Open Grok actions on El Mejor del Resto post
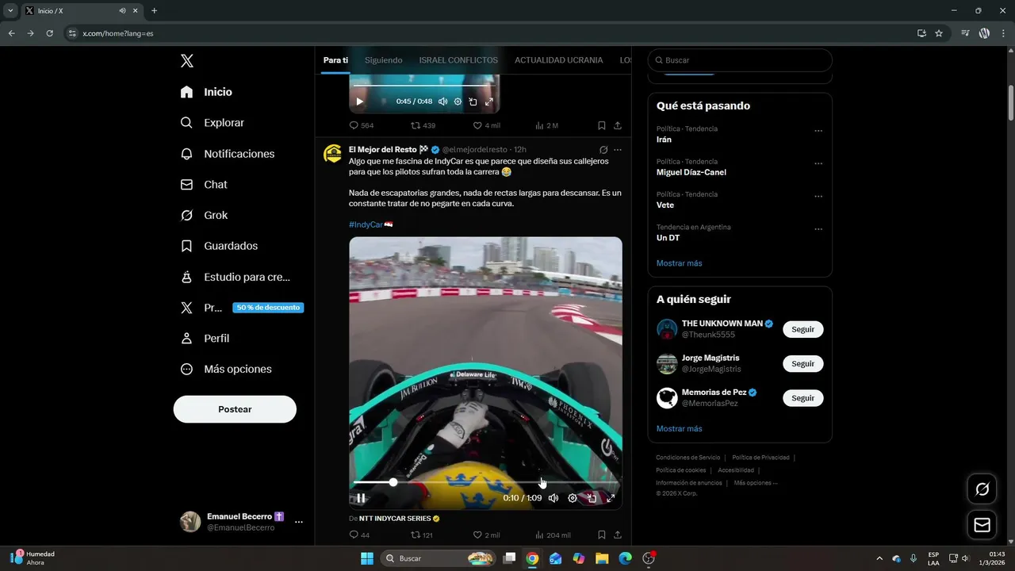This screenshot has height=571, width=1015. 603,149
